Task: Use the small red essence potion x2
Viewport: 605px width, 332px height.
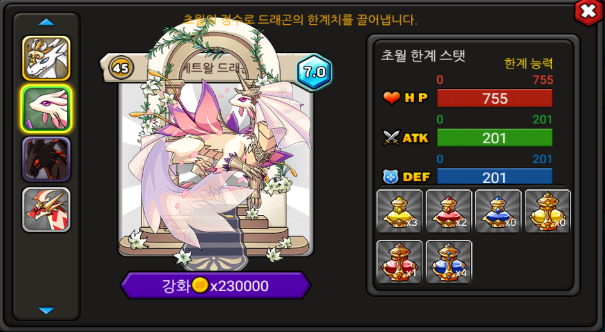Action: [x=449, y=212]
